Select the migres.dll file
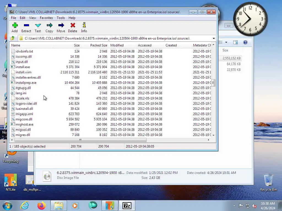This screenshot has width=282, height=211. [23, 135]
